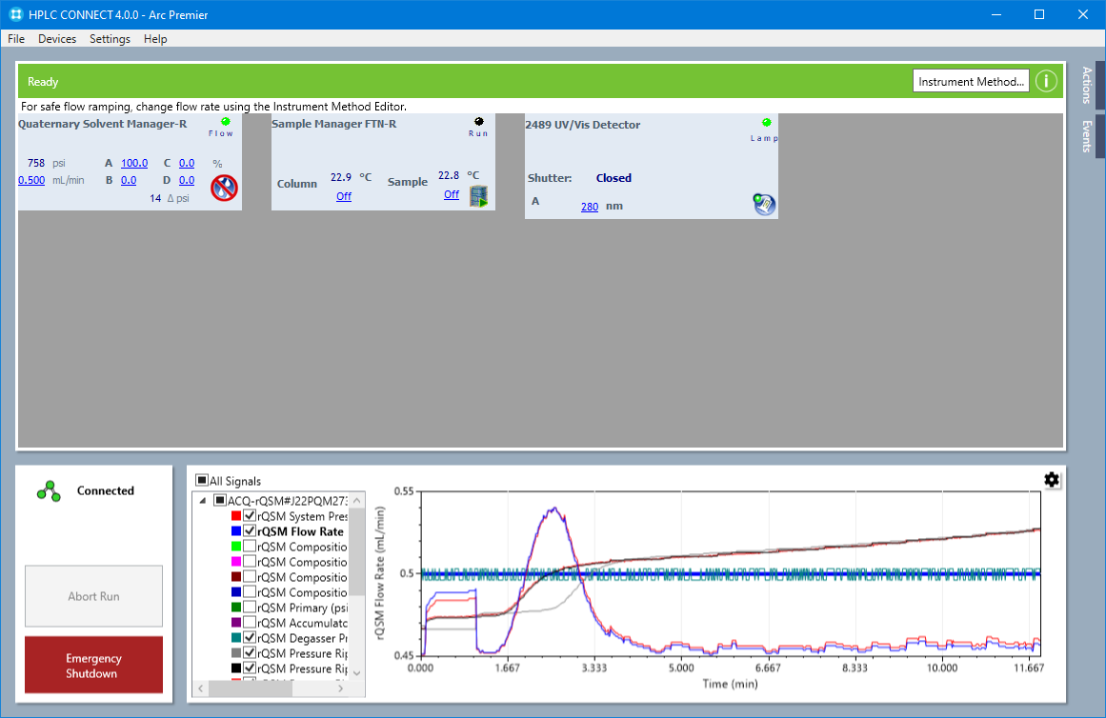Click the 14 Δ psi ripple reading

click(170, 198)
